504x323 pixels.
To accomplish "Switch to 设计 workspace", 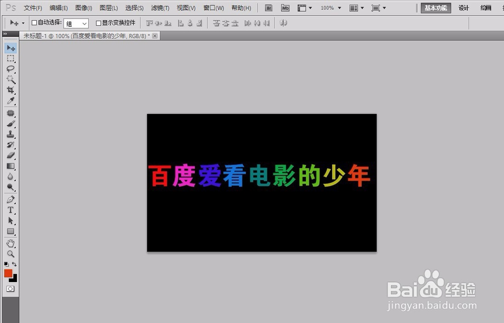I will tap(464, 8).
